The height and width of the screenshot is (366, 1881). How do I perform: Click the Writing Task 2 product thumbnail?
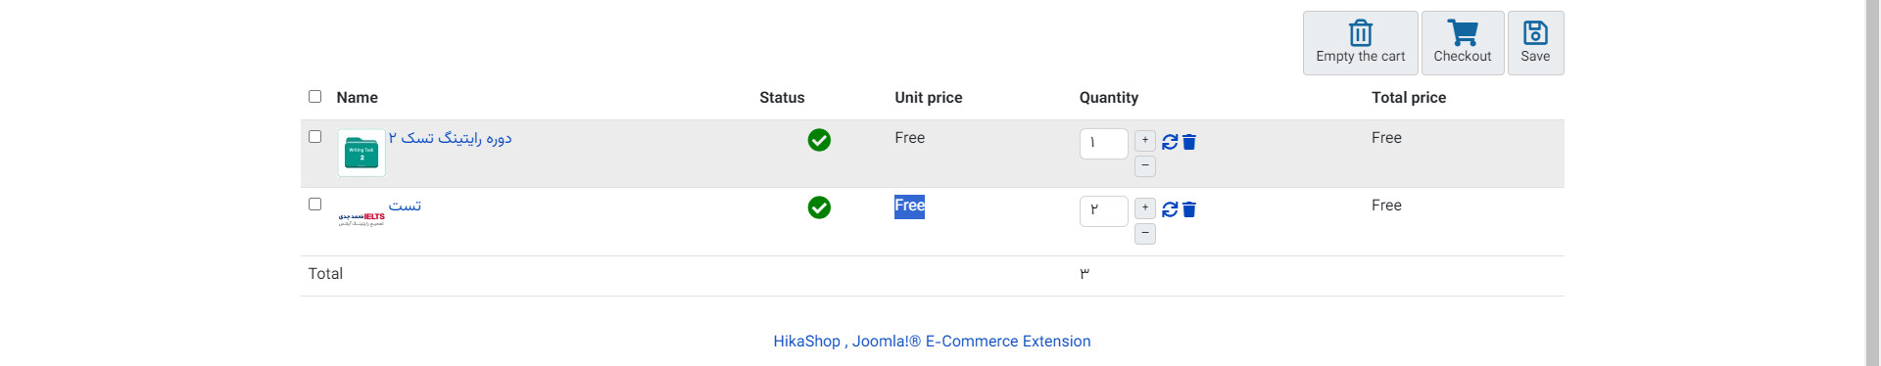click(x=362, y=153)
